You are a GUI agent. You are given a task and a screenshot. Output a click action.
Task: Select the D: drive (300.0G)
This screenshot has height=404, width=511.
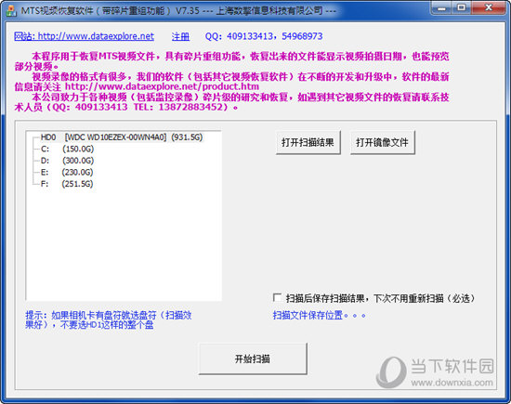(x=67, y=161)
